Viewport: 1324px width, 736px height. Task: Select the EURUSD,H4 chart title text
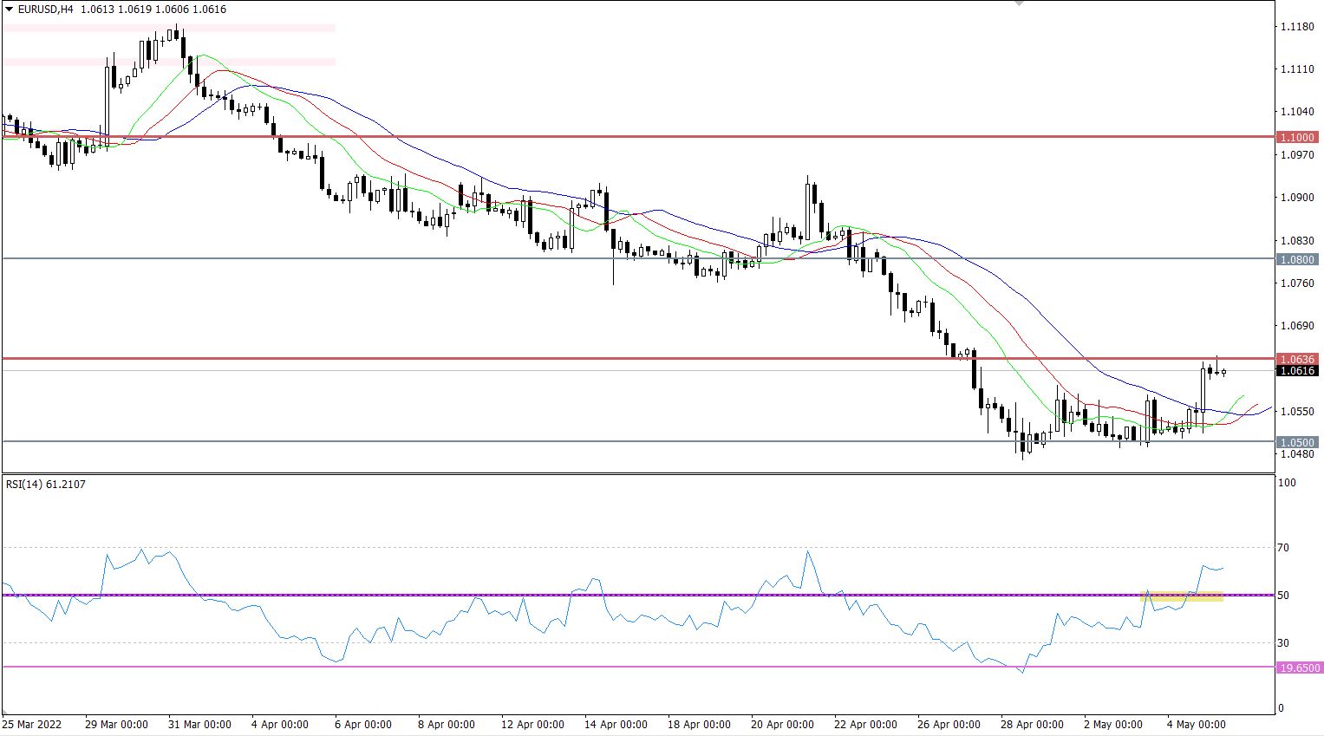[45, 9]
